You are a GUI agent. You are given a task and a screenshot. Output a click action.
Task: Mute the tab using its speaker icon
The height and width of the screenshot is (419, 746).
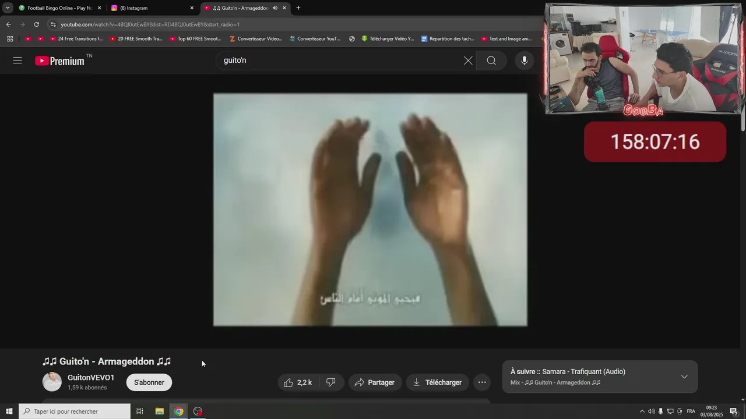coord(275,8)
